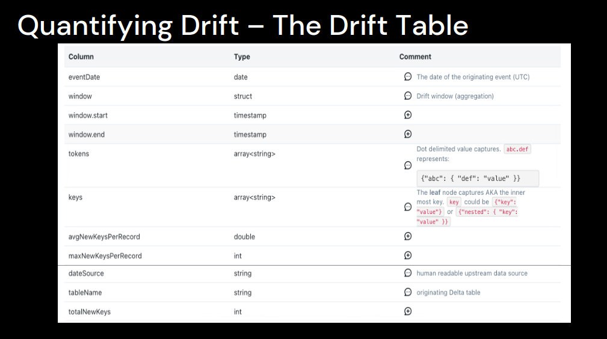Click the 'Dot delimited value captures.' text
Image resolution: width=607 pixels, height=339 pixels.
458,149
